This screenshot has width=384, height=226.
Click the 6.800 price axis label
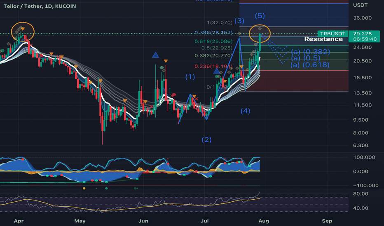click(x=361, y=145)
